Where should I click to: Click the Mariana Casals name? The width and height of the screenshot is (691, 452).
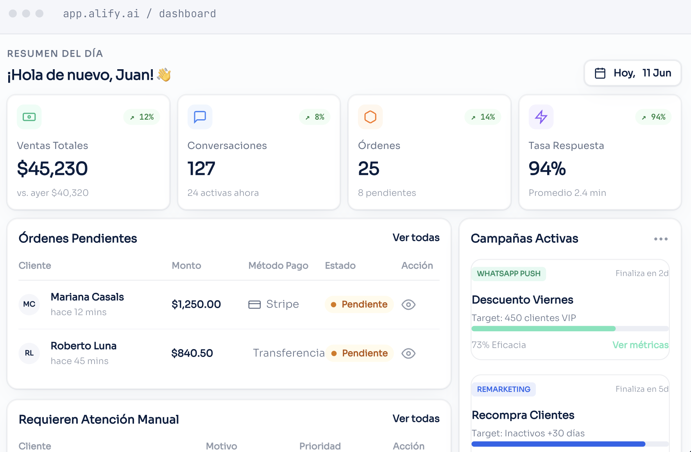coord(87,297)
